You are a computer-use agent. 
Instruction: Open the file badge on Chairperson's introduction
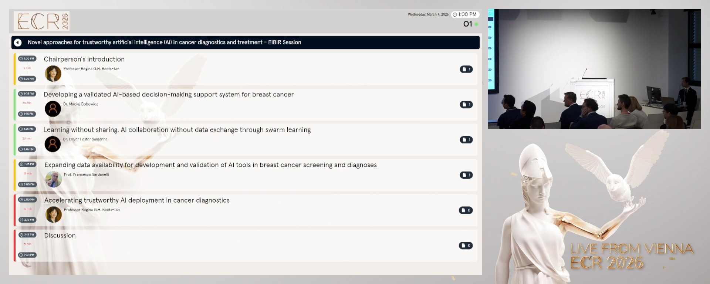point(466,69)
